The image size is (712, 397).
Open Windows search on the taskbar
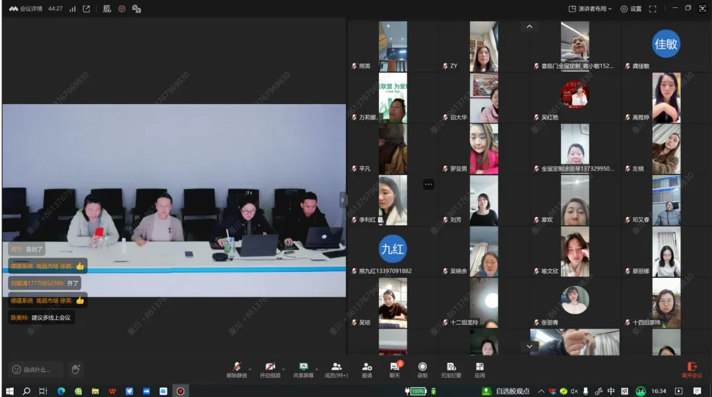[x=26, y=391]
